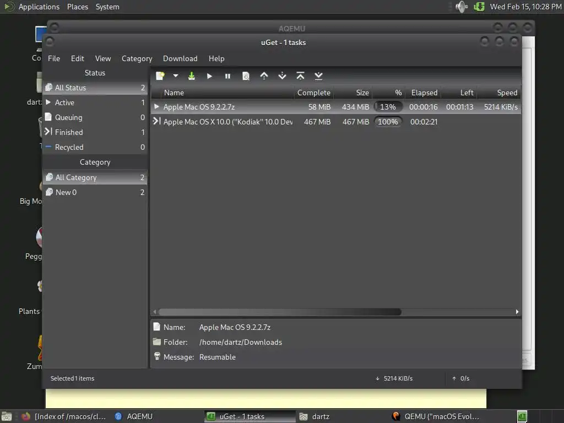The image size is (564, 423).
Task: Filter by Recycled downloads
Action: (95, 147)
